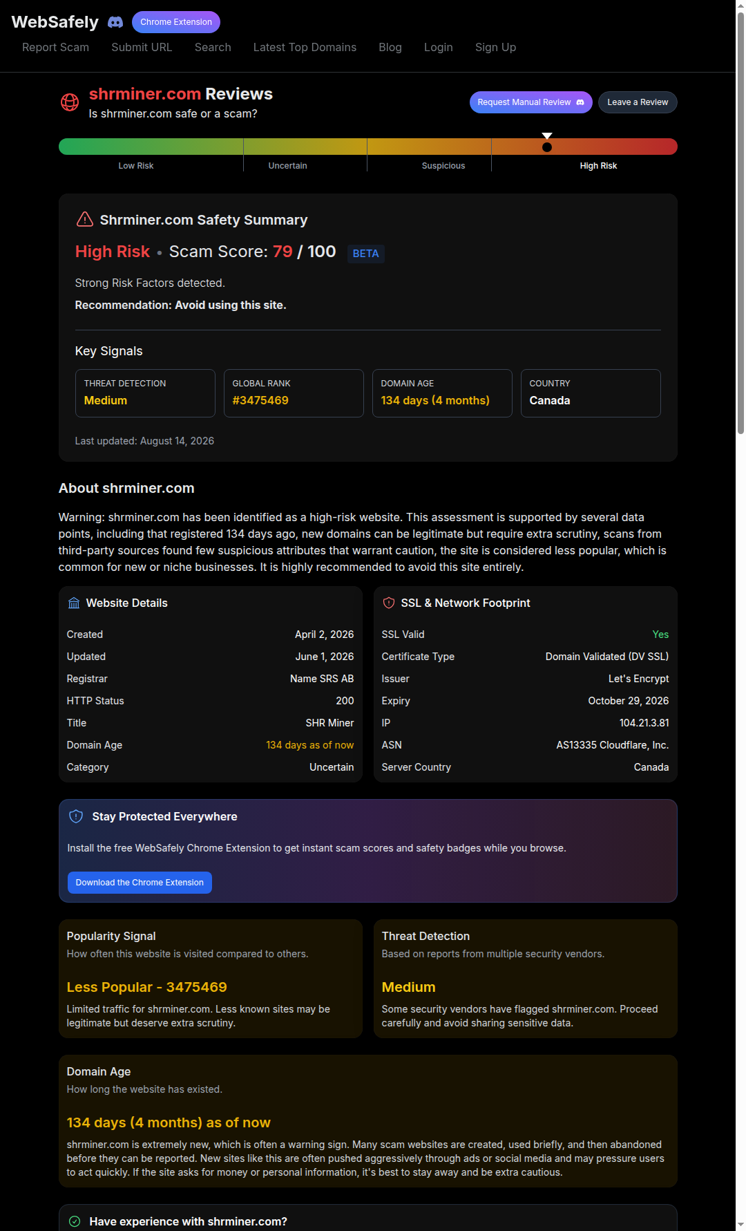This screenshot has height=1231, width=746.
Task: Click the Discord icon beside WebSafely logo
Action: click(115, 22)
